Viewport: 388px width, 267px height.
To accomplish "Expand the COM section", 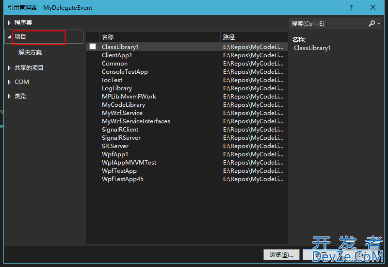I will pos(9,82).
